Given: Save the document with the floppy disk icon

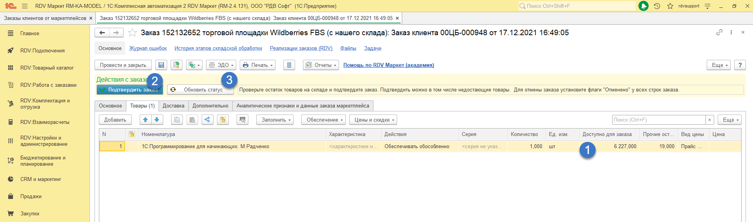Looking at the screenshot, I should pyautogui.click(x=161, y=65).
